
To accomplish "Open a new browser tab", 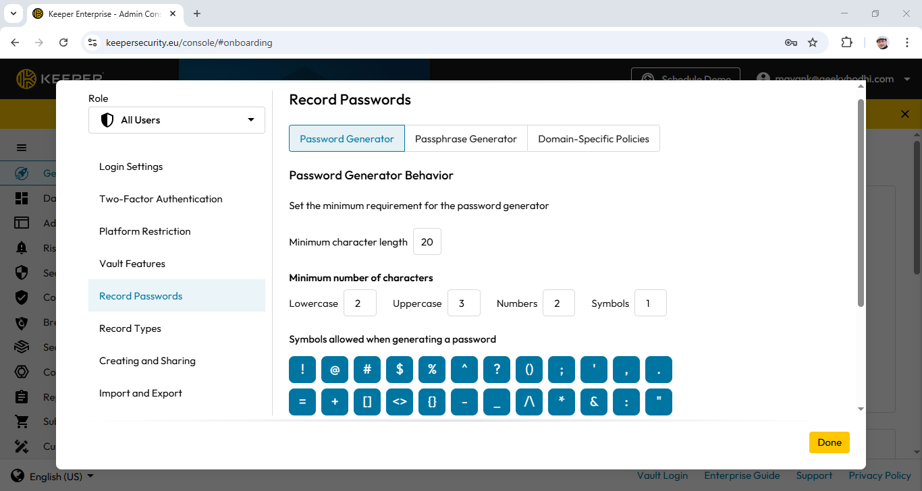I will coord(197,13).
